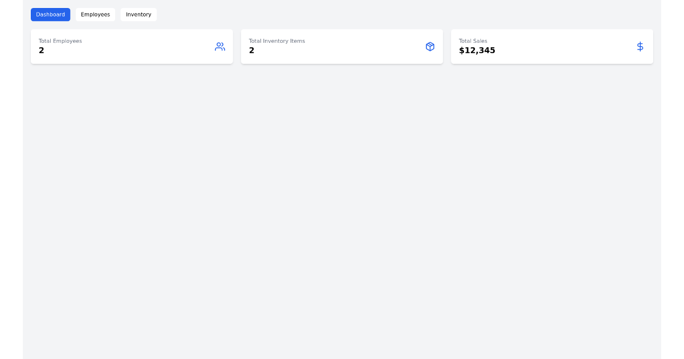Screen dimensions: 684x359
Task: Click the Total Employees label text
Action: click(x=60, y=41)
